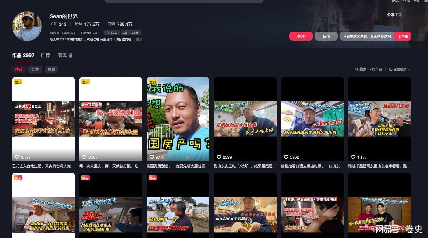Click the red 下载 client download button

click(x=403, y=36)
